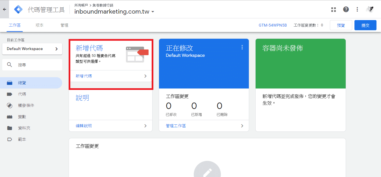Click the 提交 submit button
The image size is (381, 177).
(365, 25)
